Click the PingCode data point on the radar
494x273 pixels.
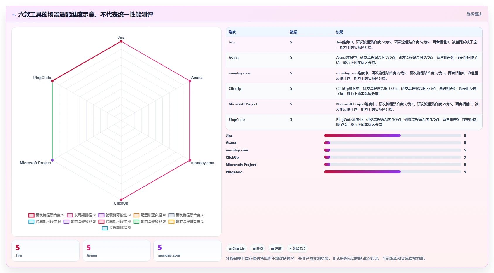pos(52,81)
